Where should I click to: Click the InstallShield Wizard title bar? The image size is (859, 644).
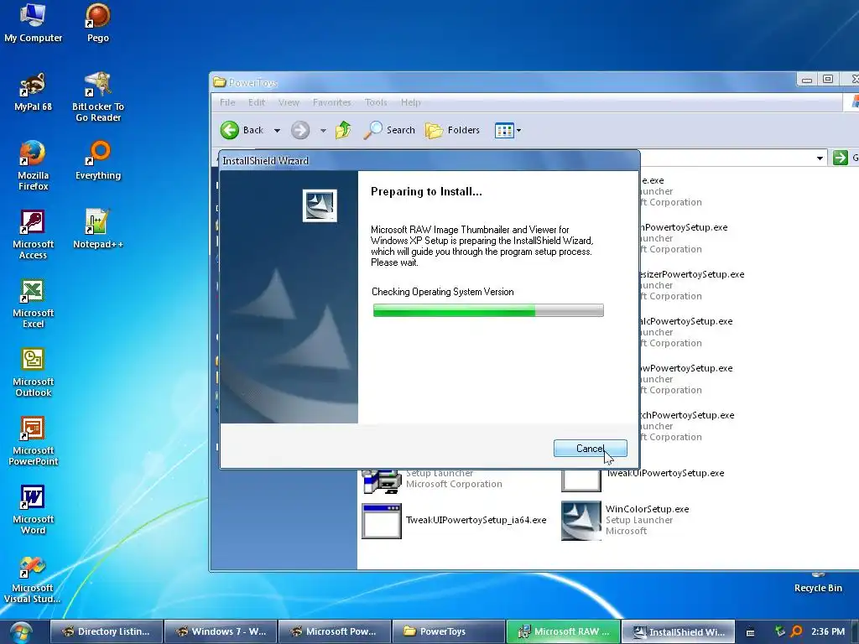tap(429, 160)
